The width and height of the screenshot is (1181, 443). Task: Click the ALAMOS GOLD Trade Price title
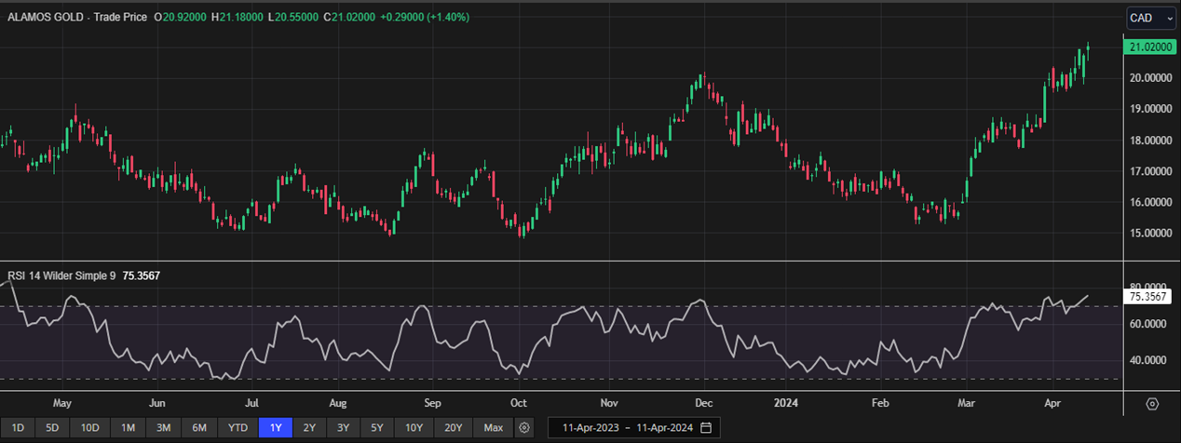77,18
